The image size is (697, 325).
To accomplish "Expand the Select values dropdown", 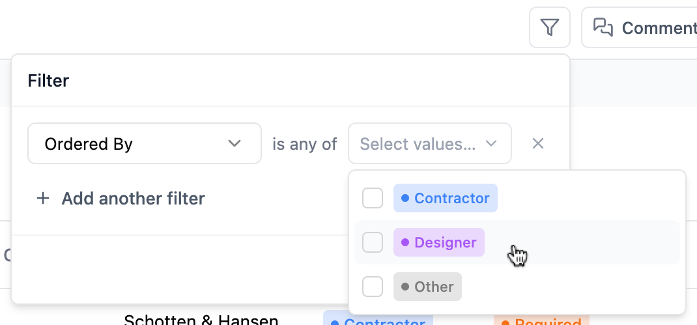I will coord(430,143).
